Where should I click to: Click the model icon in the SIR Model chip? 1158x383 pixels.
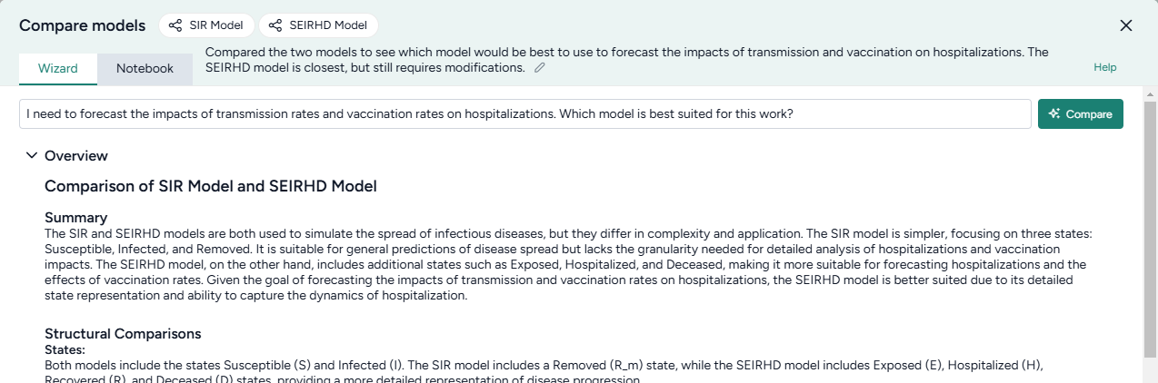175,25
